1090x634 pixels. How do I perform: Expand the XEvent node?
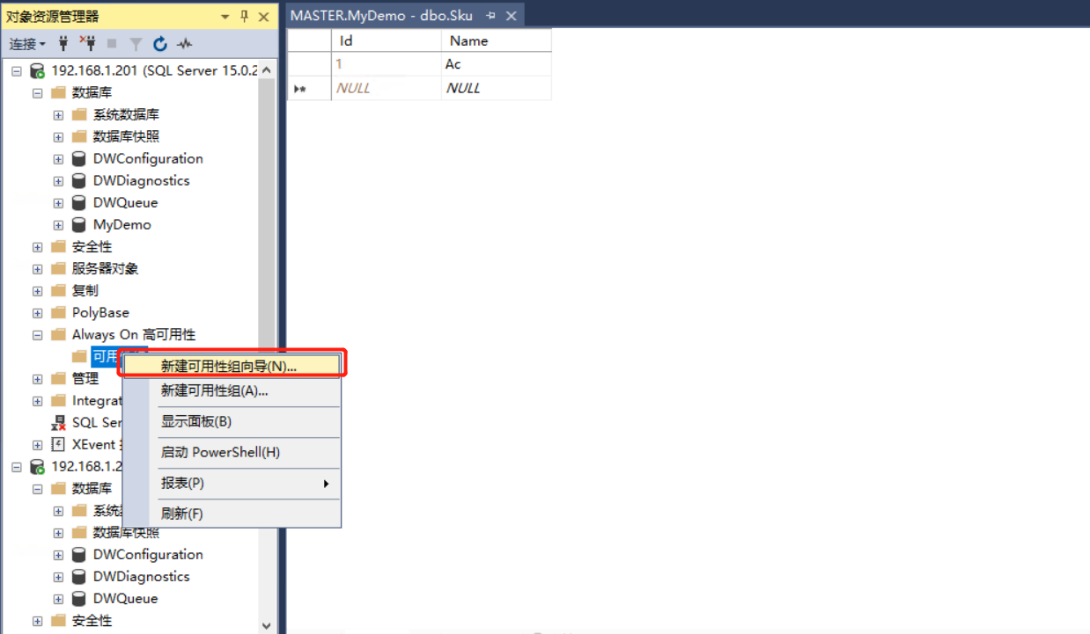(37, 444)
